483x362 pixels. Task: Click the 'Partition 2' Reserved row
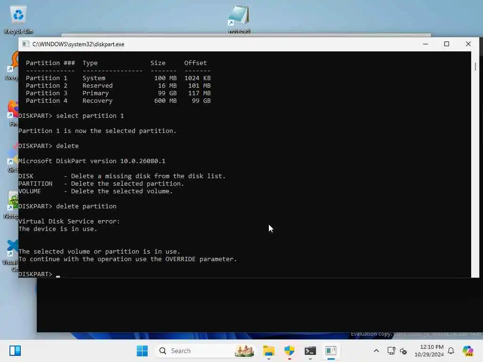tap(118, 86)
